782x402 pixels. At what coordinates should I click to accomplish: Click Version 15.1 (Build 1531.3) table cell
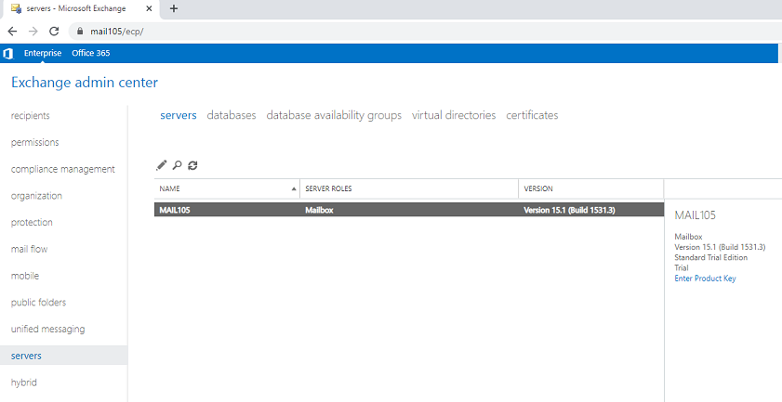pos(569,210)
